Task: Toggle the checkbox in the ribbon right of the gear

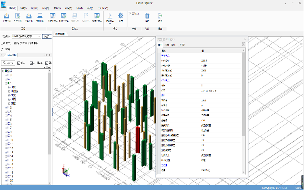Action: click(x=130, y=13)
